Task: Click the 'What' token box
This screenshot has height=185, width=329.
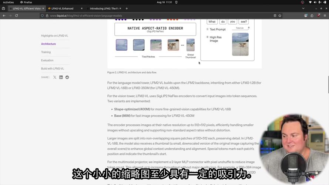Action: click(x=212, y=21)
